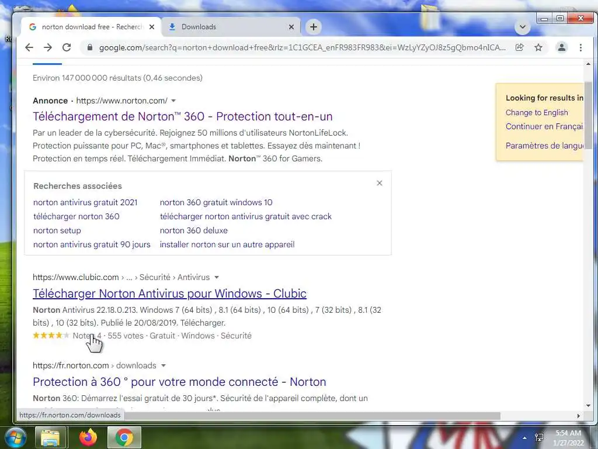Close the norton download free tab
598x449 pixels.
pos(152,27)
